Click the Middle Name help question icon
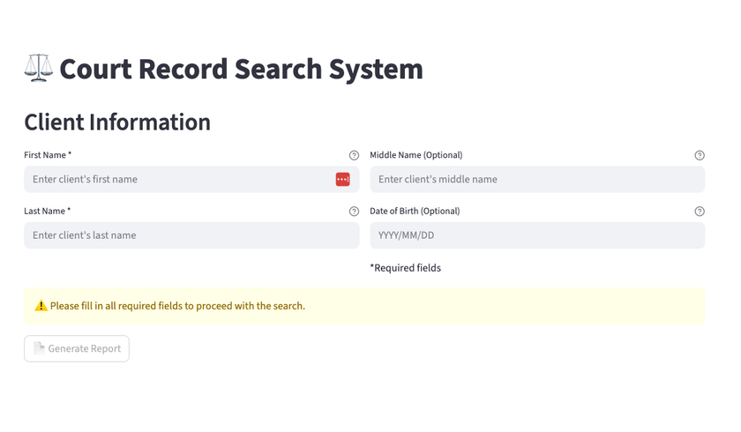The height and width of the screenshot is (432, 741). click(x=700, y=155)
